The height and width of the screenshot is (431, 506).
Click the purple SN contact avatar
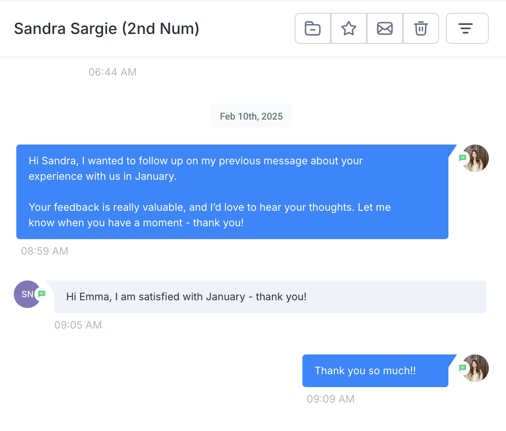[x=26, y=294]
